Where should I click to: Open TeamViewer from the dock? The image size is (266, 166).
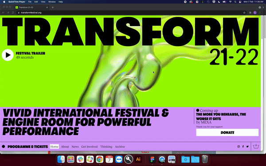(x=119, y=159)
